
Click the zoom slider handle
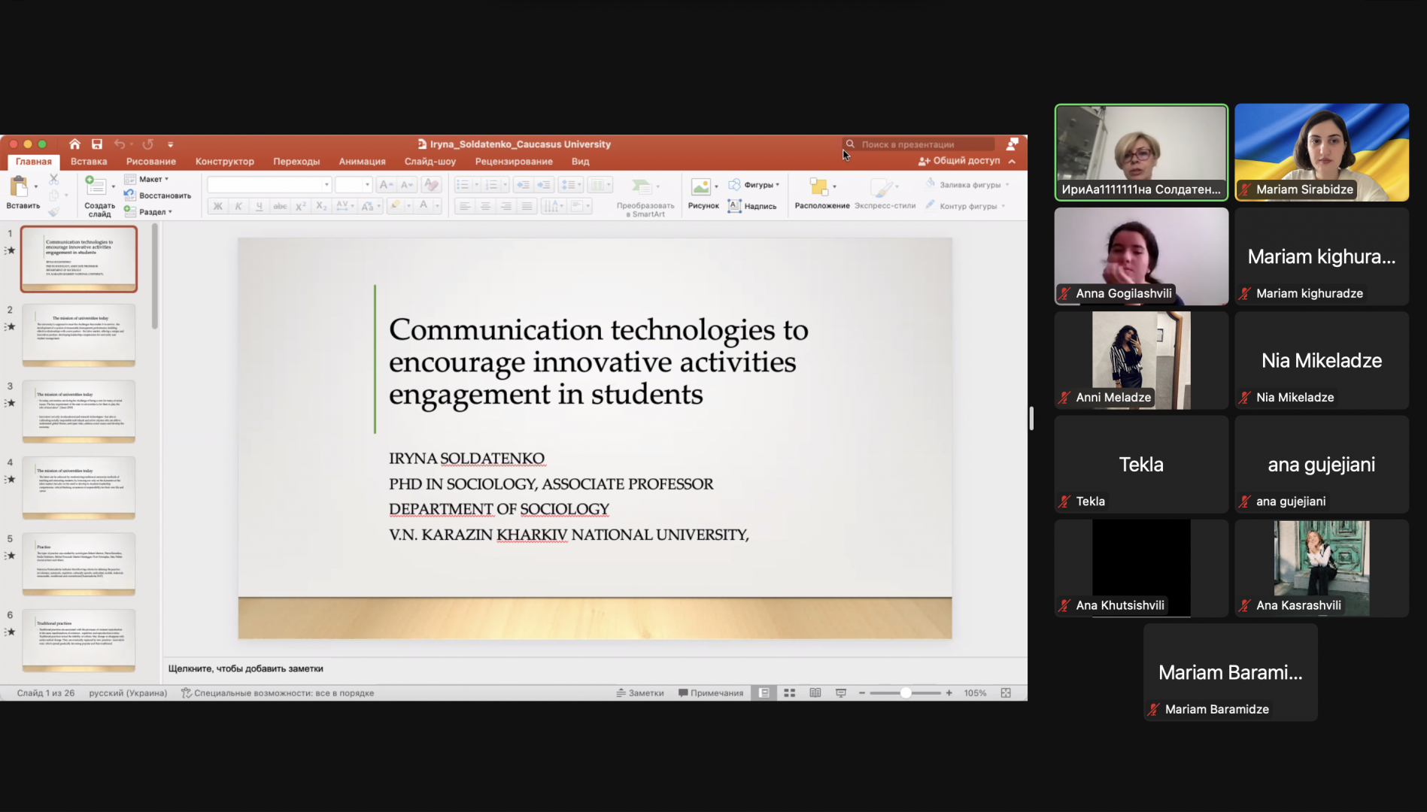click(906, 693)
